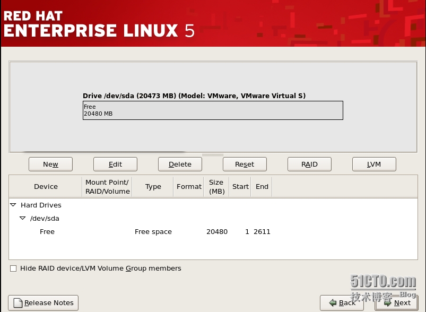
Task: Select the /dev/sda tree row
Action: pos(213,218)
